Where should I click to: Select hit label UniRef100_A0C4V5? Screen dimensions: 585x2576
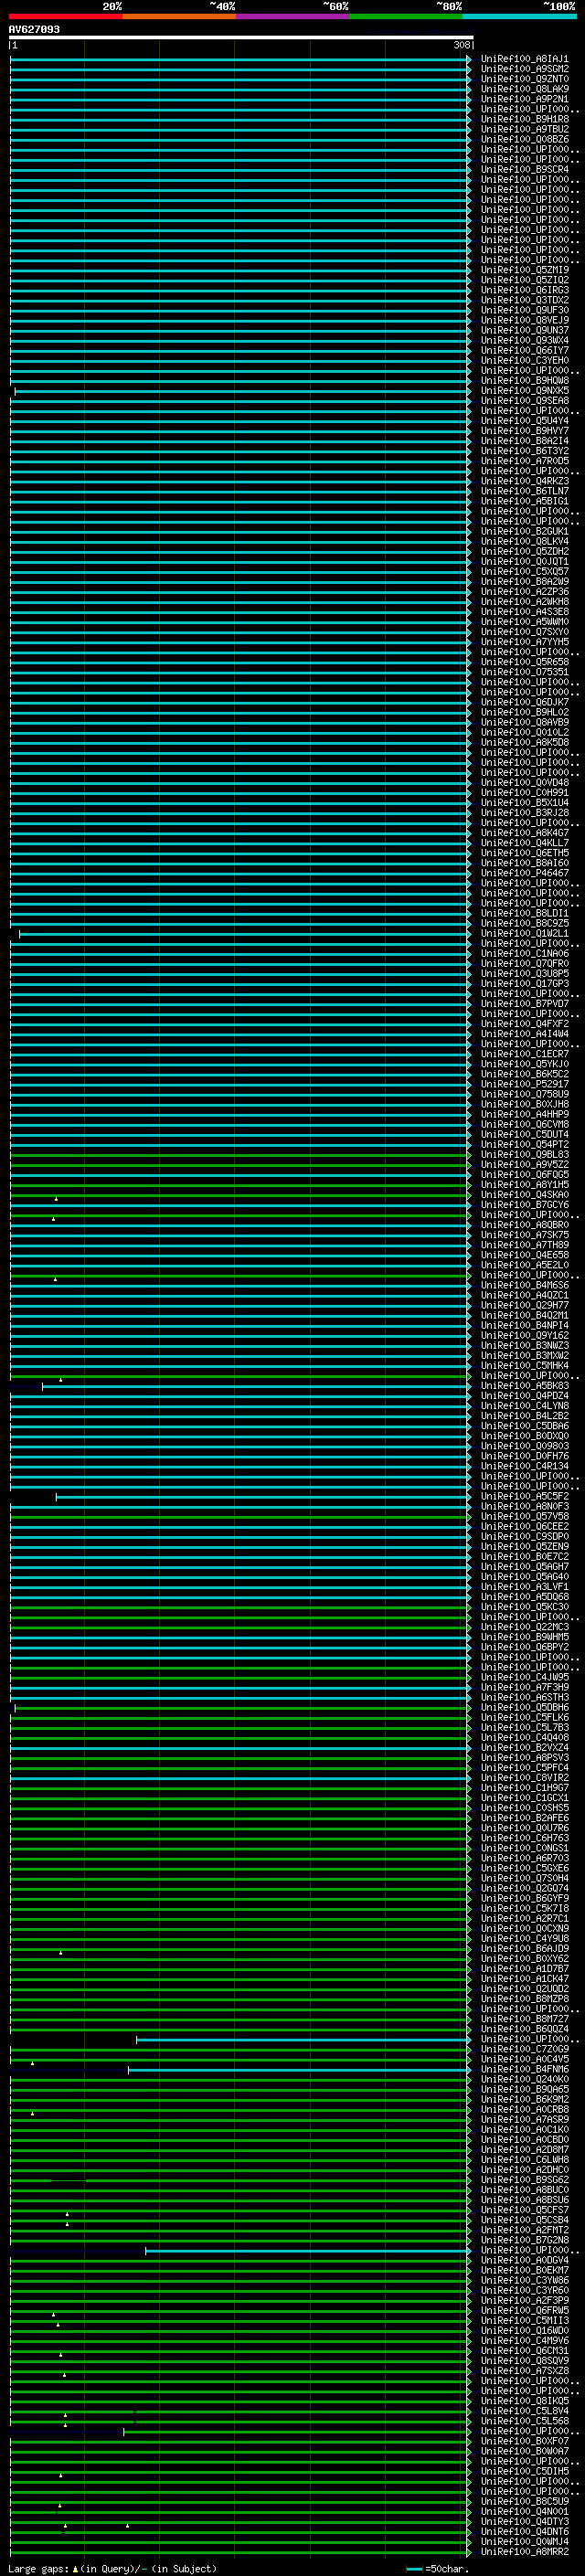point(525,2059)
